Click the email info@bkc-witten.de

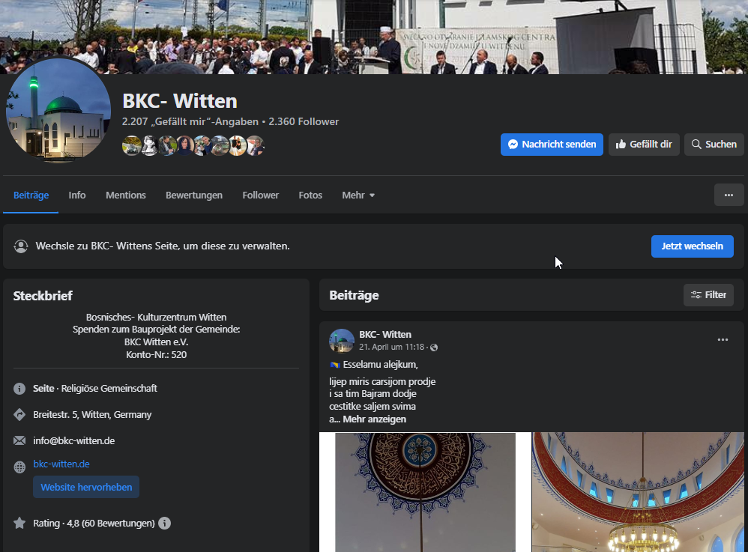[x=74, y=441]
